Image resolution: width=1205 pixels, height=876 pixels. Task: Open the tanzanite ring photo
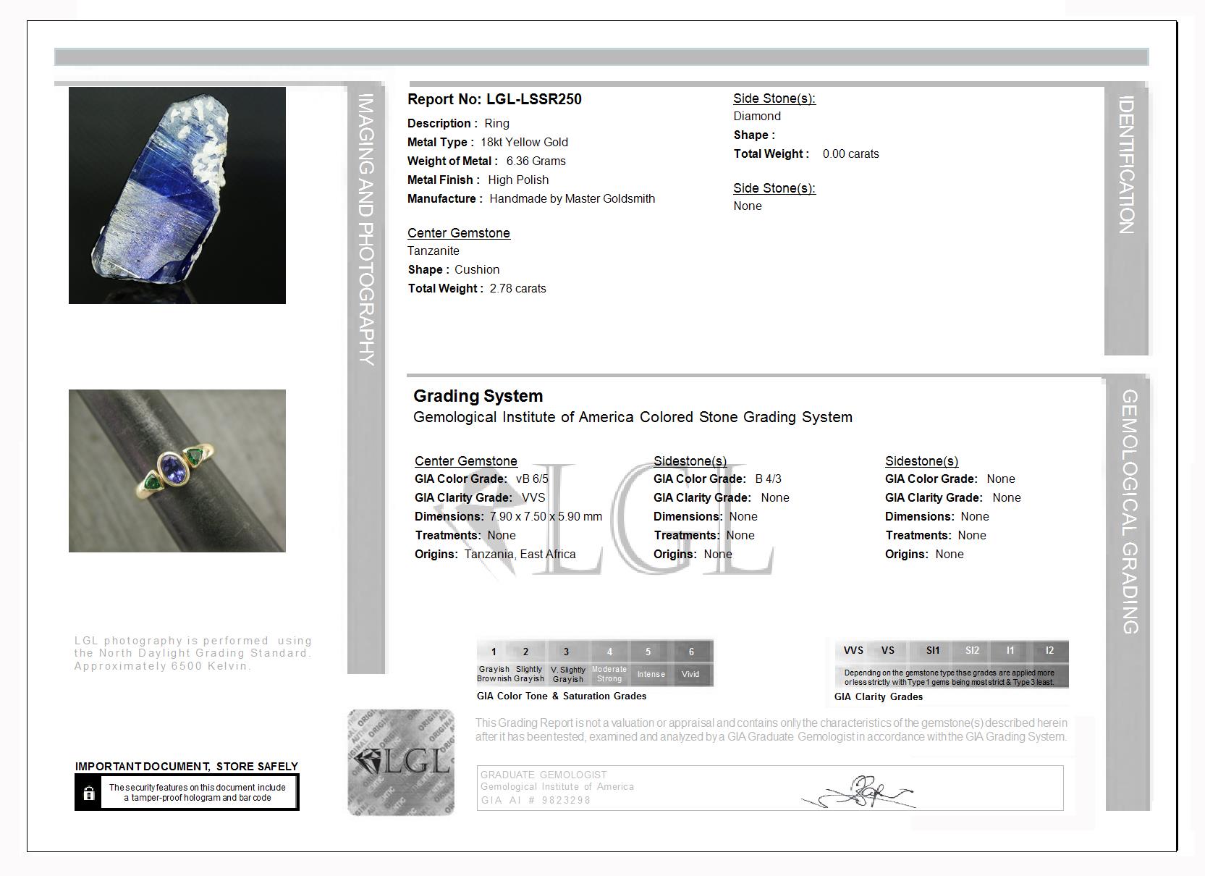177,471
